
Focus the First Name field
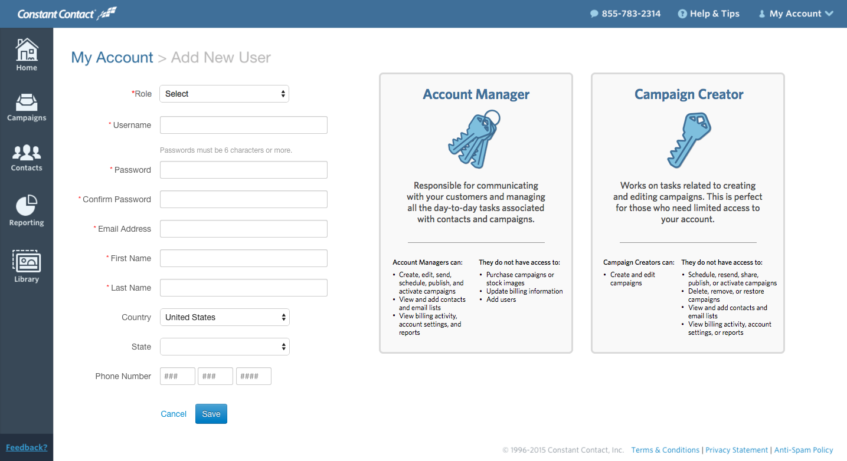[x=244, y=258]
